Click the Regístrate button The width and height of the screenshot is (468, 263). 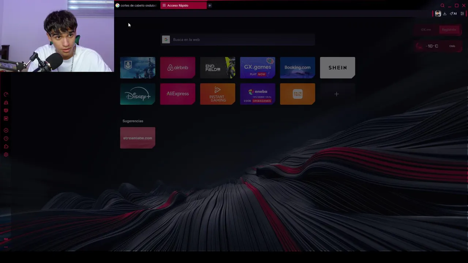coord(449,30)
